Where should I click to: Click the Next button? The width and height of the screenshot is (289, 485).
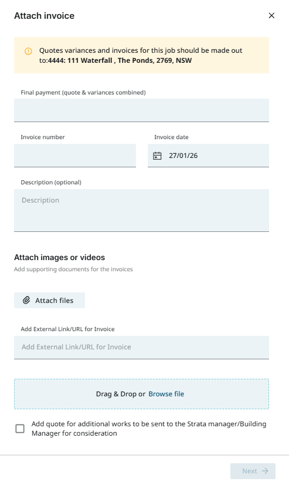(253, 471)
